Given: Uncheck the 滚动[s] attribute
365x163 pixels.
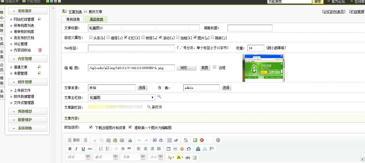Looking at the screenshot, I should (160, 37).
